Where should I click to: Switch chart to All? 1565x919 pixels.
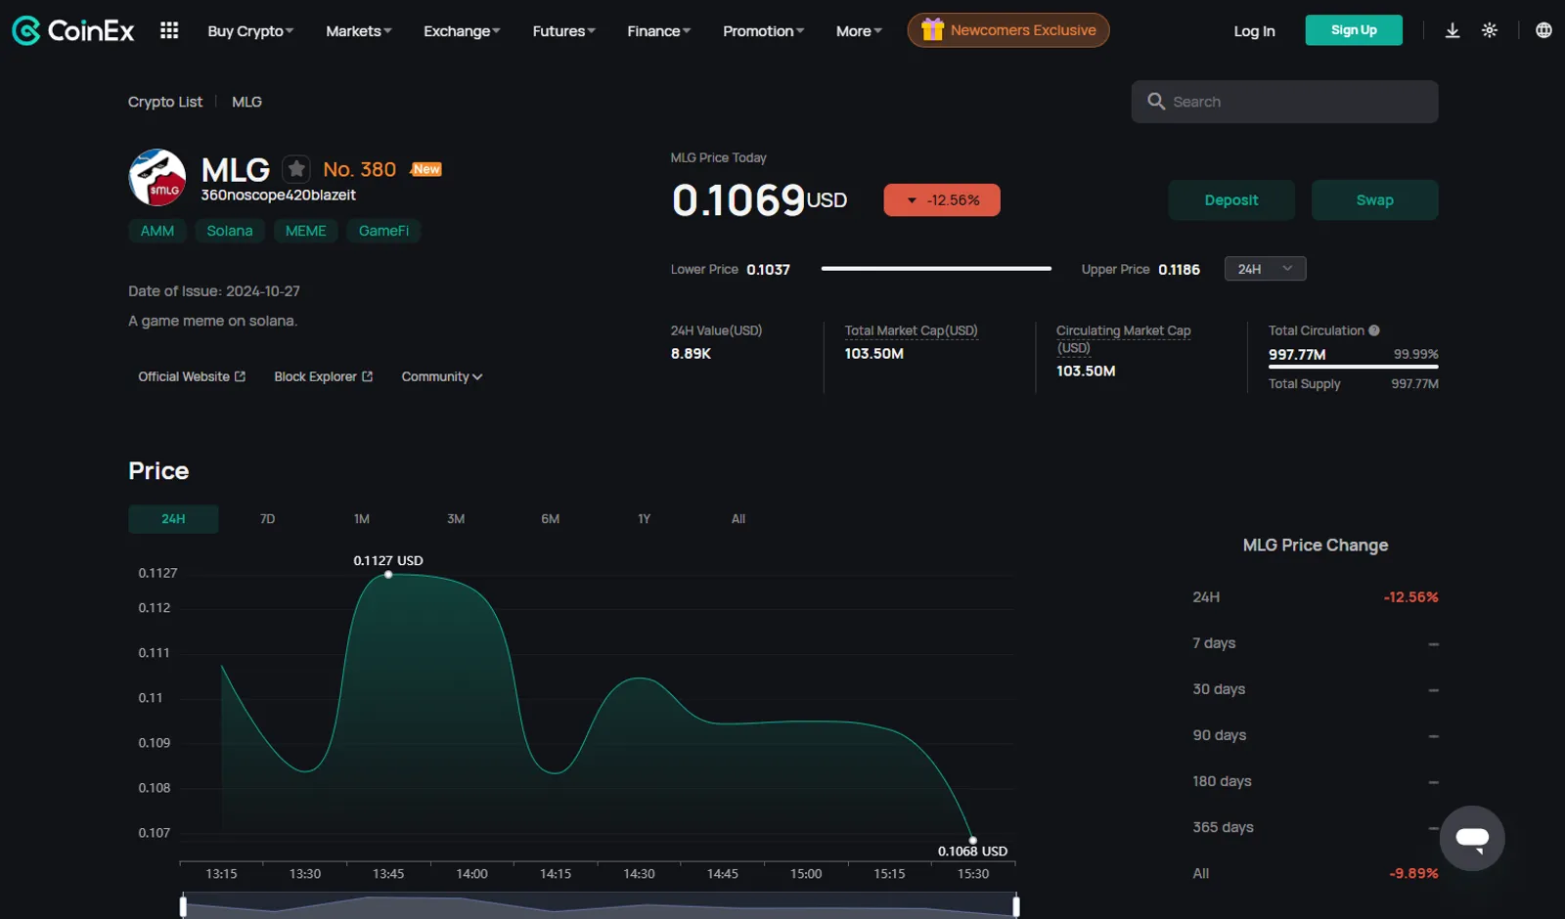click(x=738, y=519)
